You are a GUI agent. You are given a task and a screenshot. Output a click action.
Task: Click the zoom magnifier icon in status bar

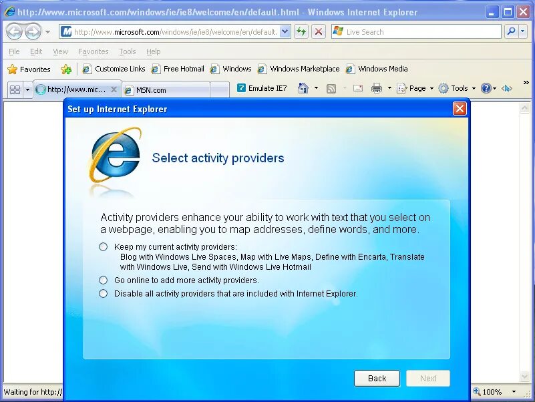point(477,392)
